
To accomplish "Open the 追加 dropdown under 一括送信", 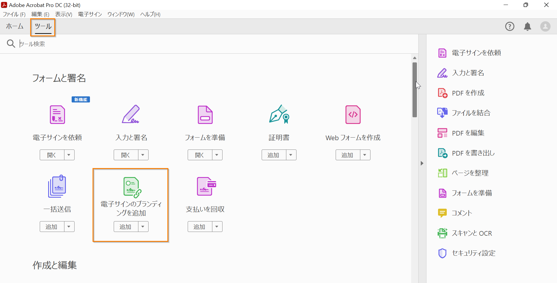I will pyautogui.click(x=69, y=226).
